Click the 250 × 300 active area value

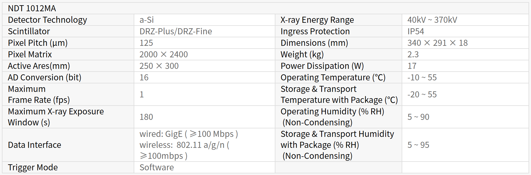coord(159,66)
